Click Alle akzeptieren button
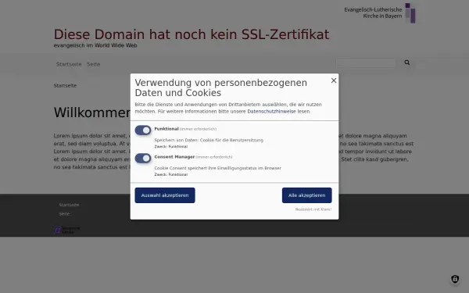The height and width of the screenshot is (293, 469). coord(307,195)
